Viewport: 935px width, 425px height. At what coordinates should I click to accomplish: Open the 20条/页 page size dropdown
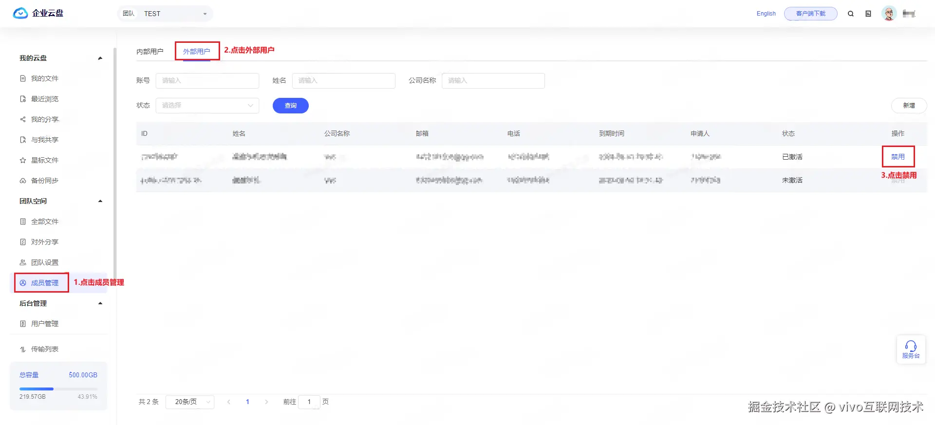pos(190,402)
